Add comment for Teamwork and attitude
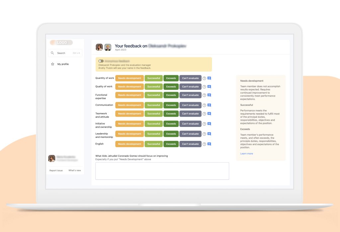Viewport: 340px width, 232px height. (x=209, y=114)
